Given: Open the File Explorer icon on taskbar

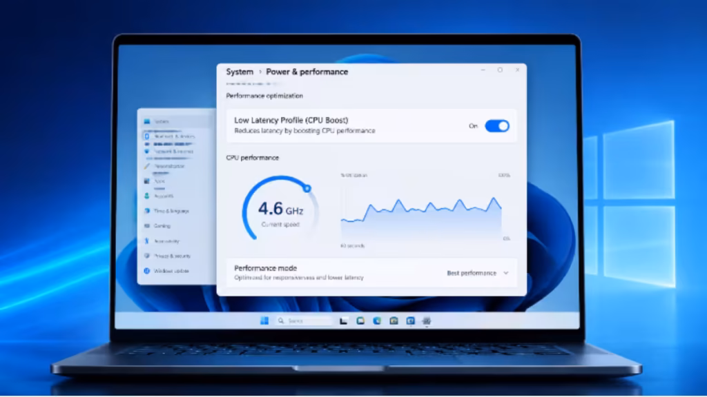Looking at the screenshot, I should [360, 320].
